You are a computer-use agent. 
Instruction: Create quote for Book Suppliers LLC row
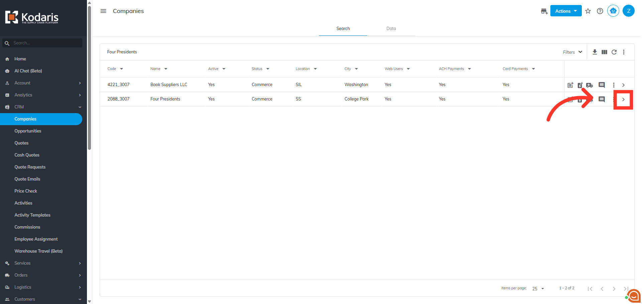click(580, 85)
